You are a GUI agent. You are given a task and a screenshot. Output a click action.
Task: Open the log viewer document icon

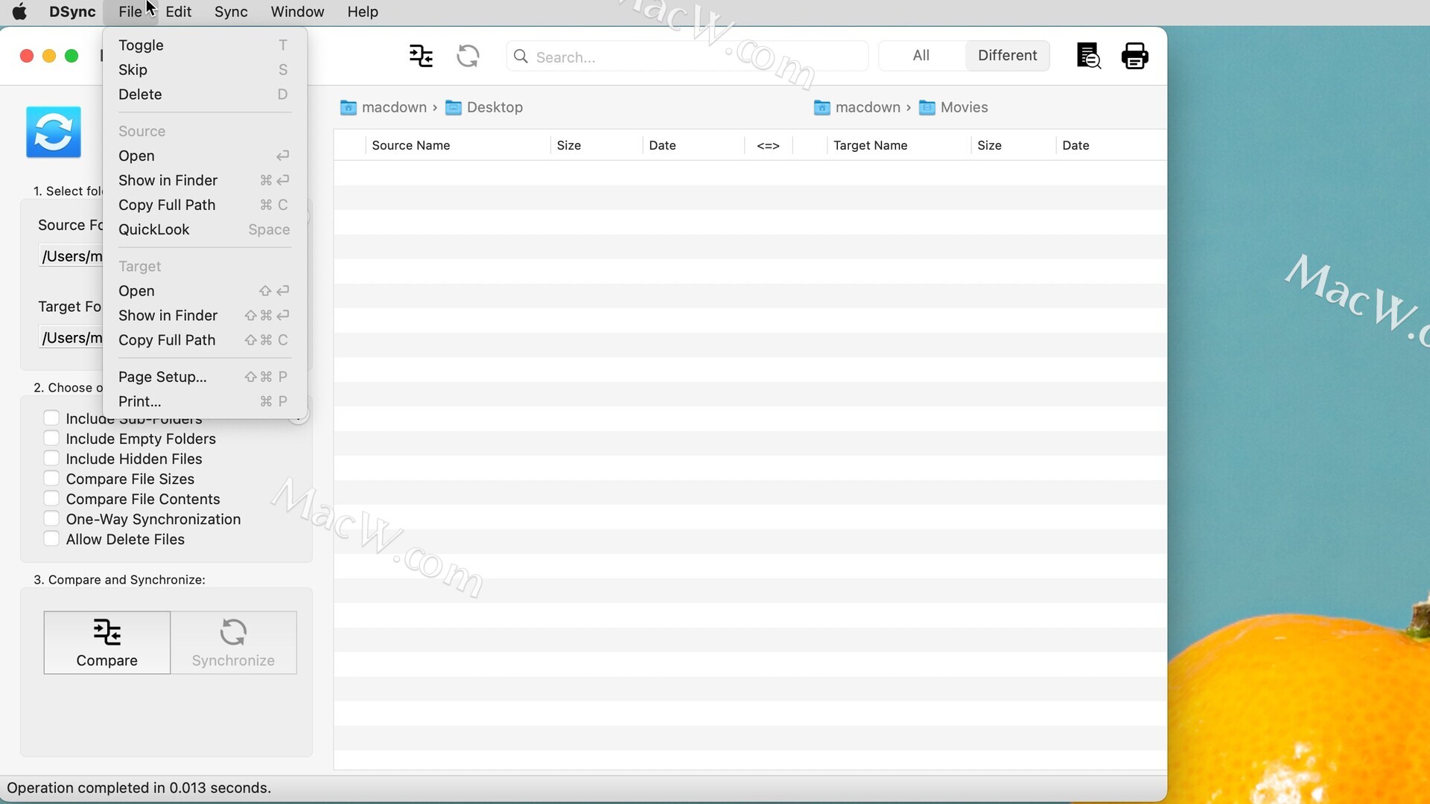(x=1088, y=56)
